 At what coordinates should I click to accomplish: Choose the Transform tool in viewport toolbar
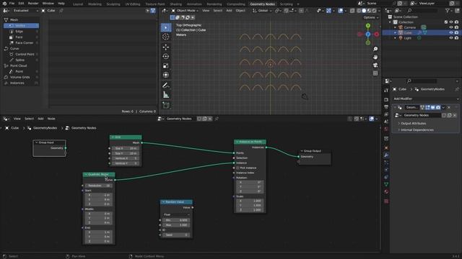166,75
